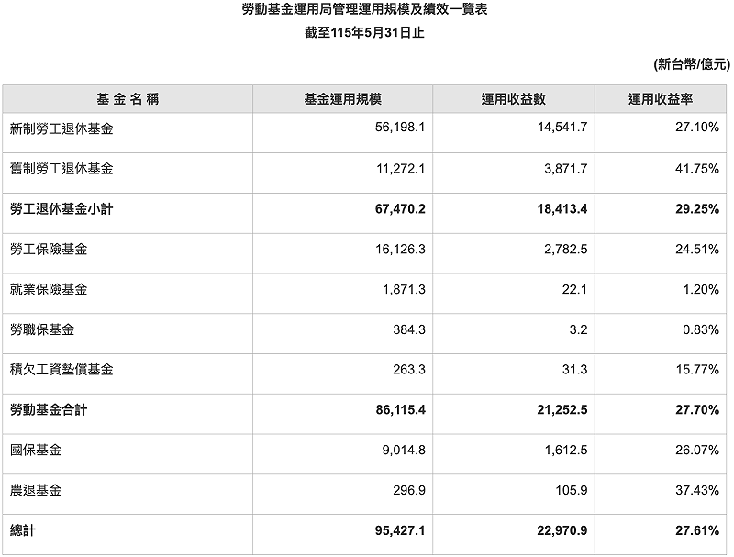Select the 勞動基金合計 row name
The height and width of the screenshot is (557, 734).
pos(49,410)
